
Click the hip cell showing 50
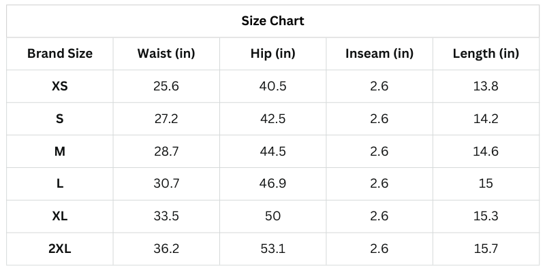click(272, 216)
